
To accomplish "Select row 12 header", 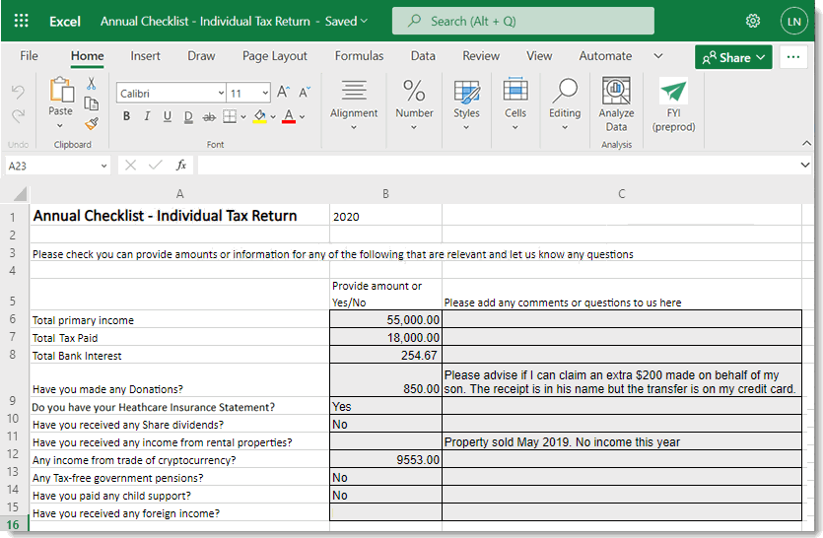I will (x=13, y=454).
